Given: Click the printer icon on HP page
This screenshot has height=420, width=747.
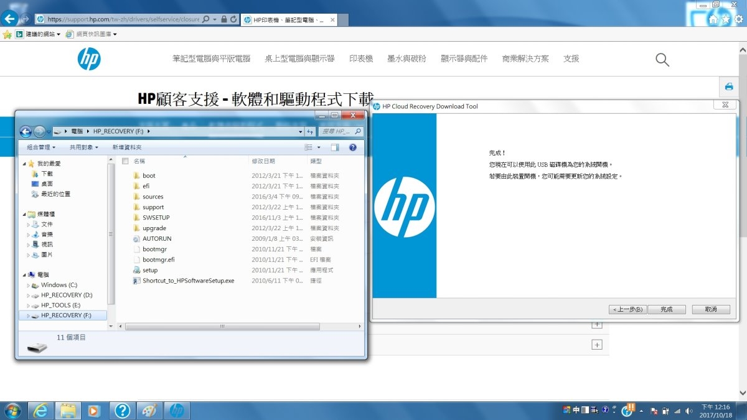Looking at the screenshot, I should coord(728,86).
